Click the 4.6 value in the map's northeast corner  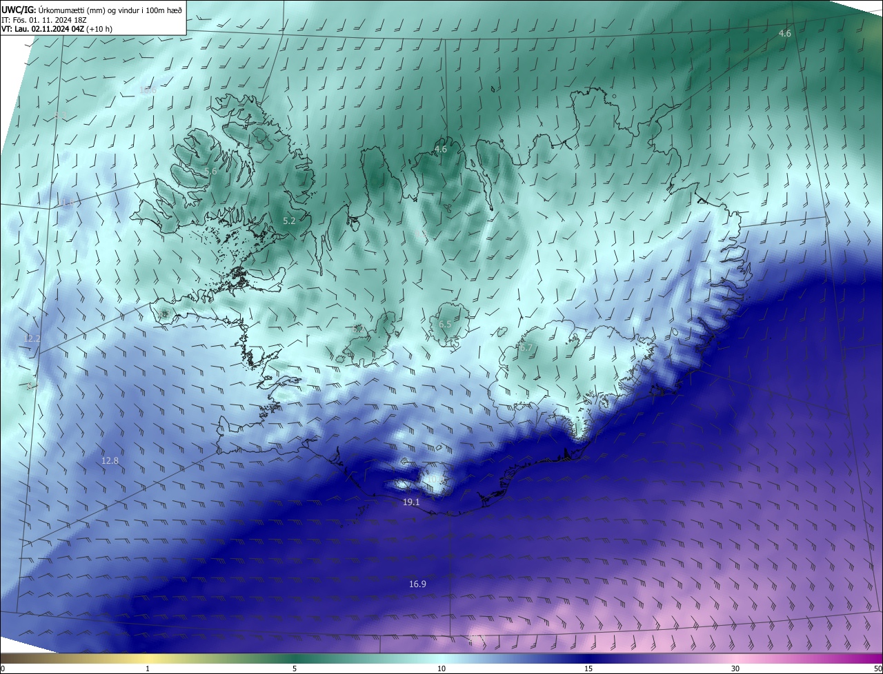[785, 33]
